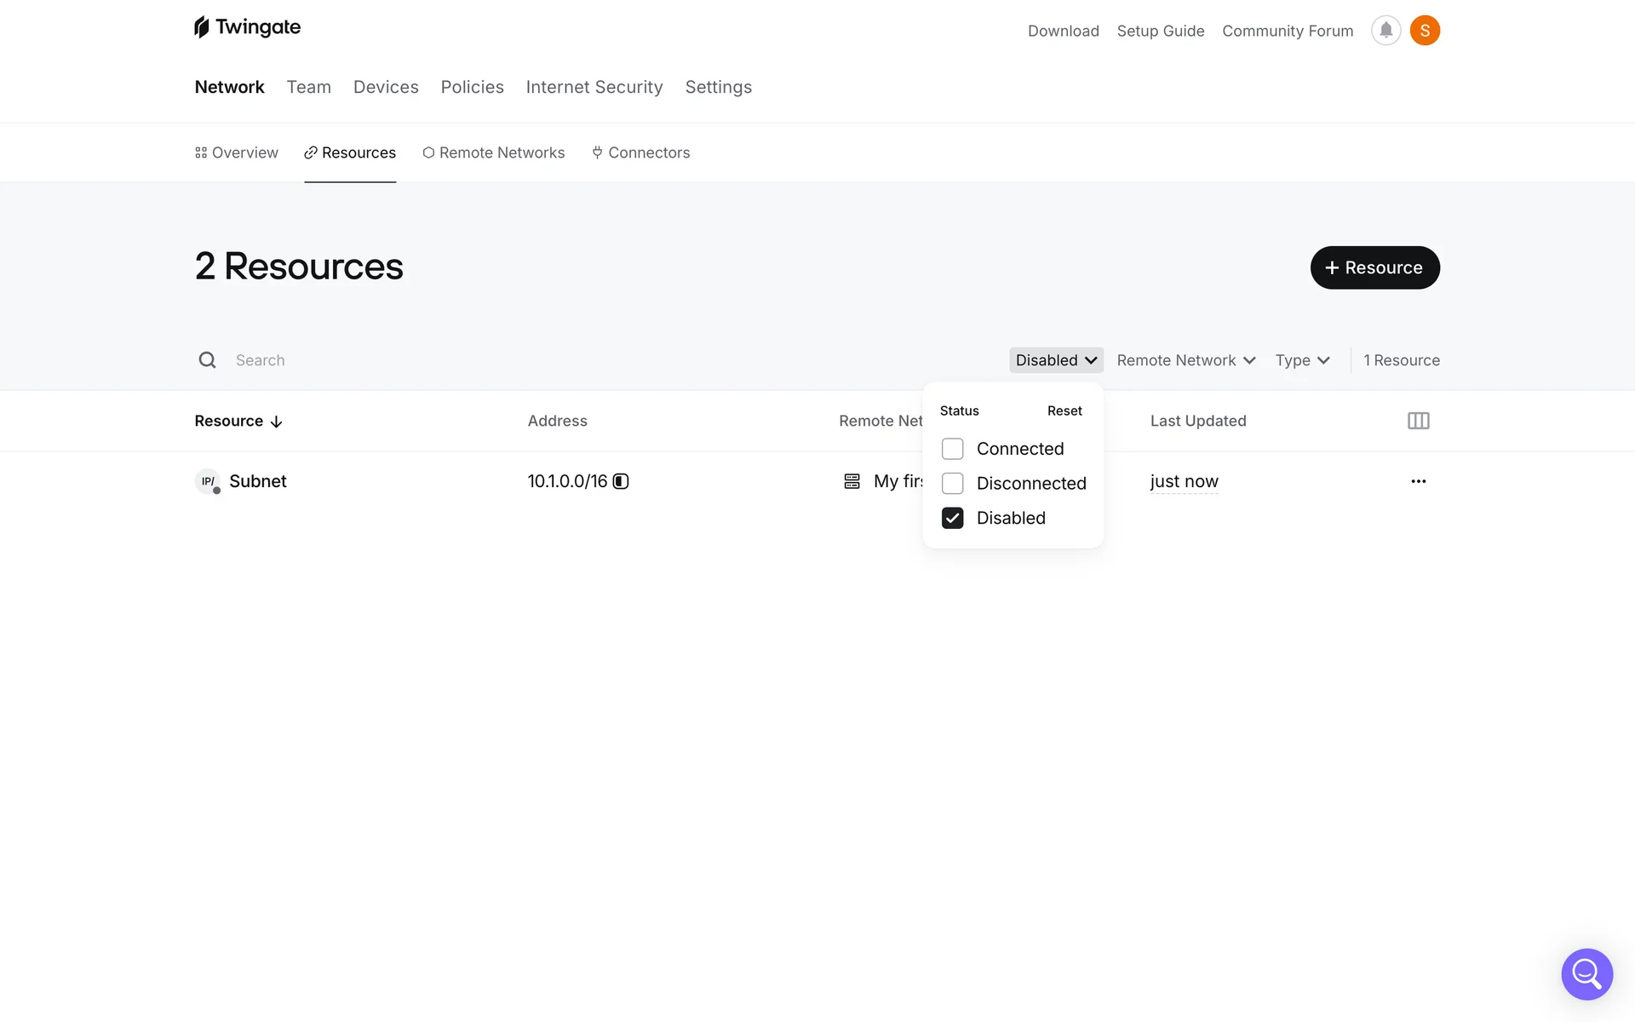Reset the Status filter
This screenshot has width=1635, height=1022.
(x=1064, y=411)
